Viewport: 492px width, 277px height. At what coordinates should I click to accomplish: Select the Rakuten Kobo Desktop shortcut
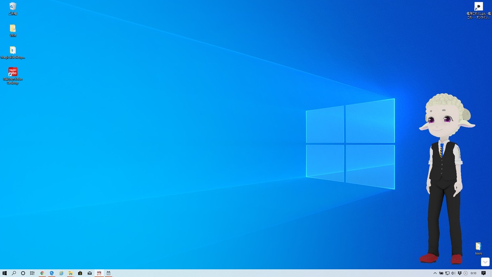tap(12, 76)
